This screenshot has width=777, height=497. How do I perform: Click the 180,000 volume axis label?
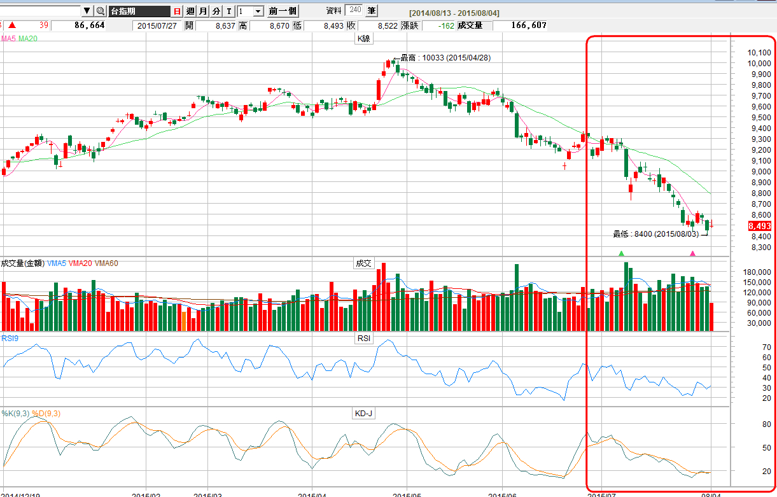(x=758, y=272)
